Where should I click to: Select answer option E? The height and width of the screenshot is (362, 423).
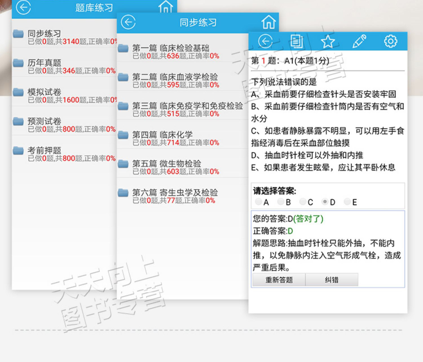coord(351,202)
